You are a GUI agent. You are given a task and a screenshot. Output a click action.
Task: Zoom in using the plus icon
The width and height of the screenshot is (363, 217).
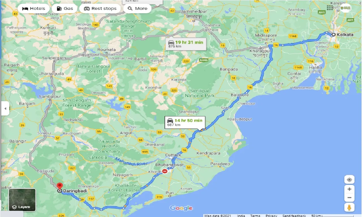(349, 189)
